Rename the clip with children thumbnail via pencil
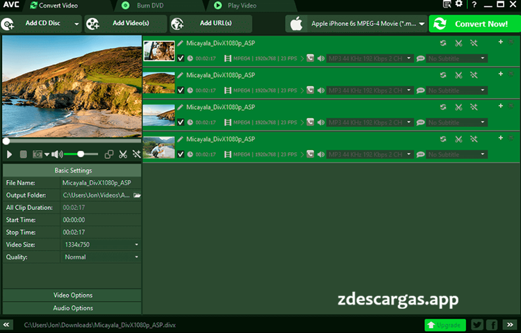Screen dimensions: 521x333 click(x=180, y=43)
